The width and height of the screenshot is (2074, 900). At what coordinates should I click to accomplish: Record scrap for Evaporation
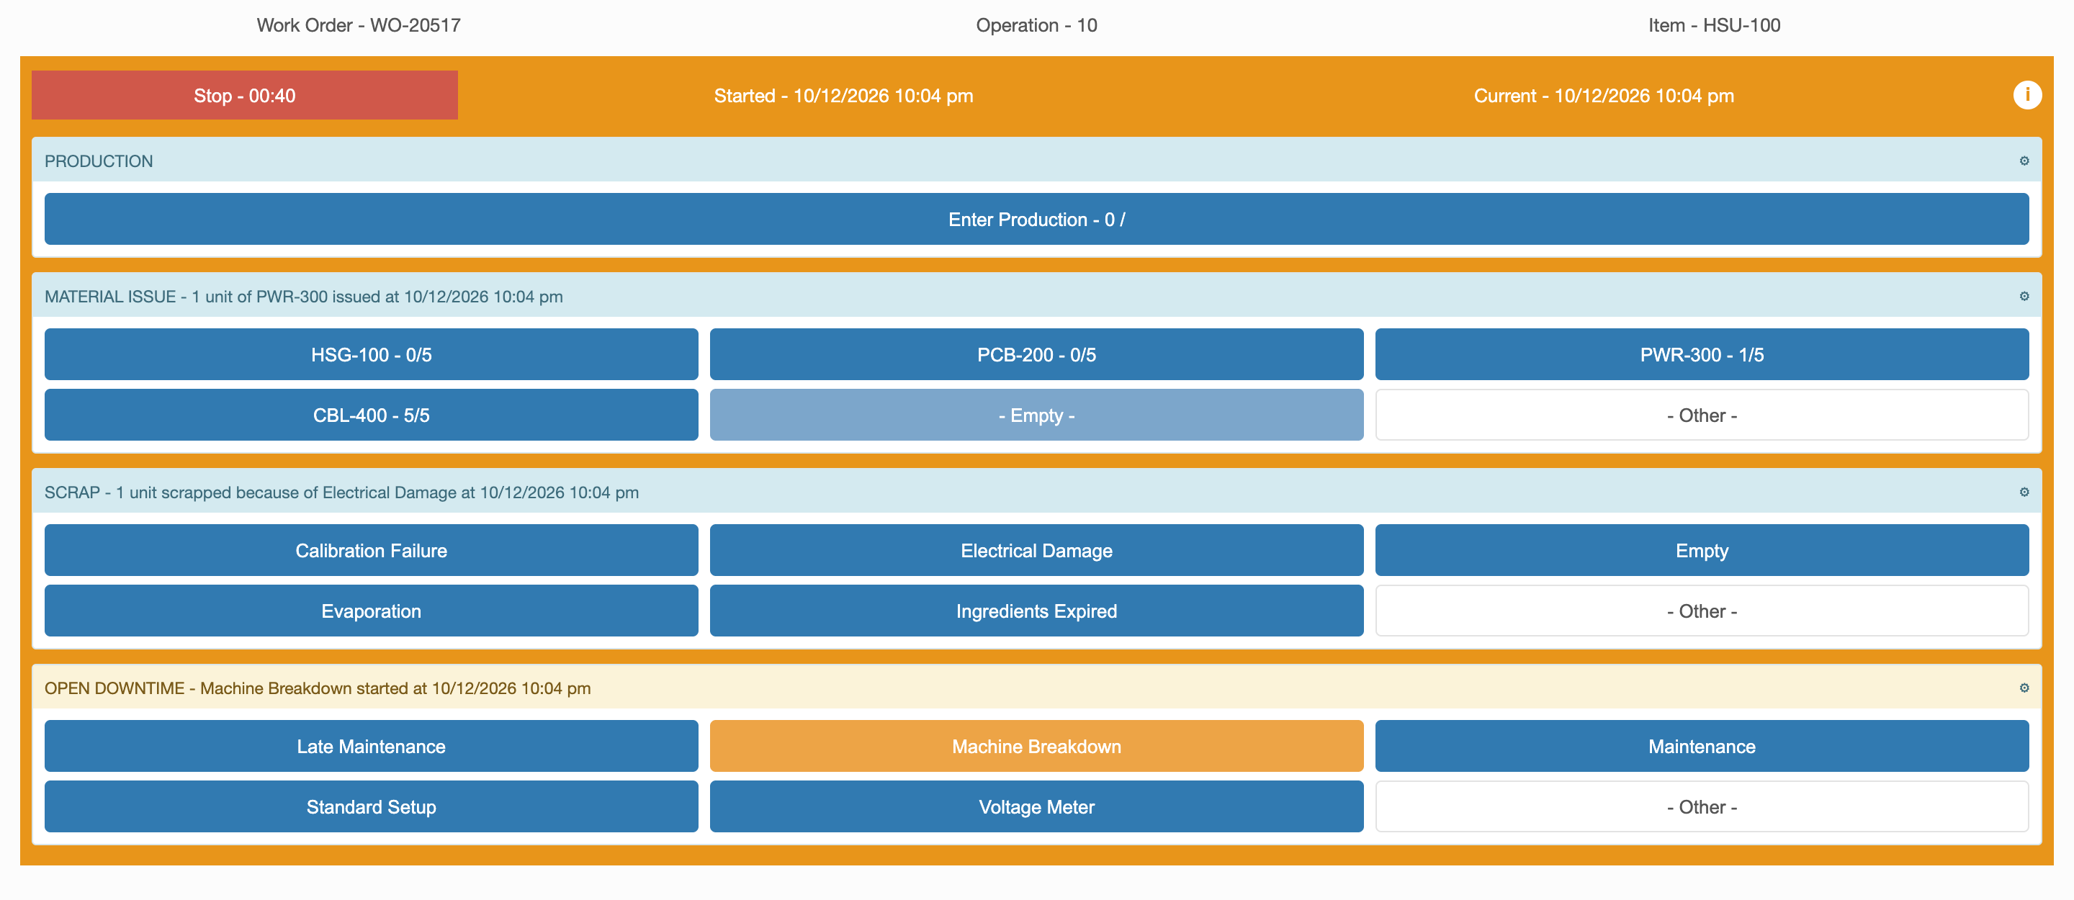[x=371, y=610]
